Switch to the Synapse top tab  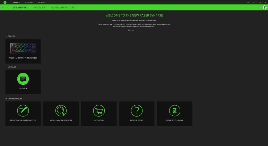click(x=16, y=2)
